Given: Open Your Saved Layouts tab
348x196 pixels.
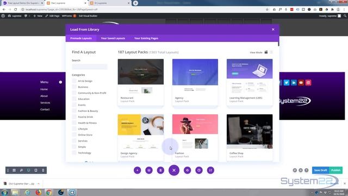Looking at the screenshot, I should point(113,38).
